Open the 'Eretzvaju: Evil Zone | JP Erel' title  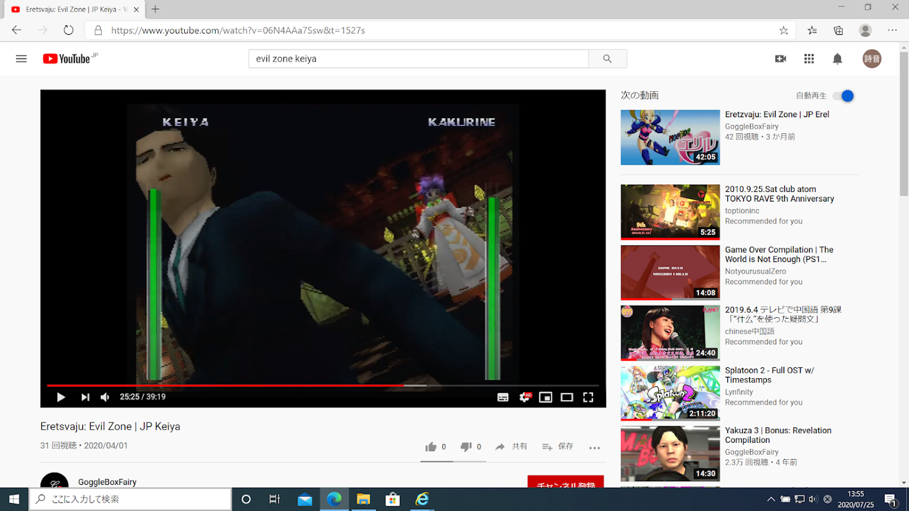pos(777,115)
